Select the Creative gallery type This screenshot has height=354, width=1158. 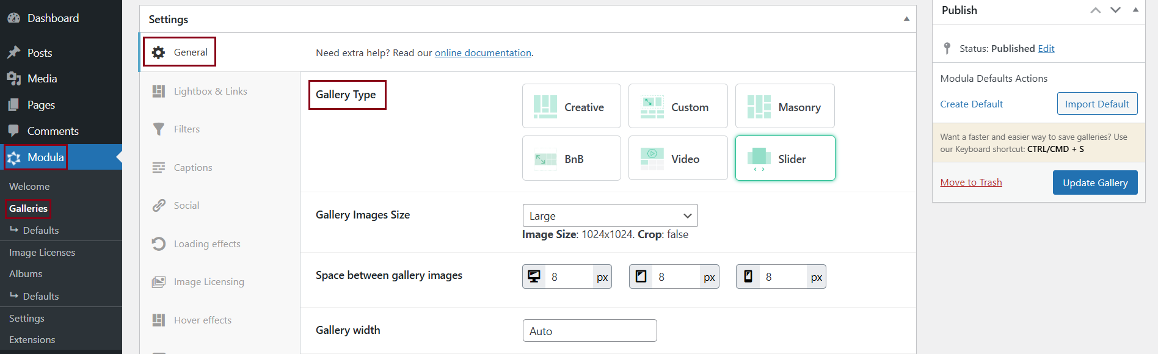click(571, 106)
